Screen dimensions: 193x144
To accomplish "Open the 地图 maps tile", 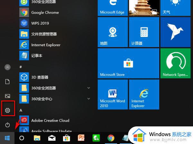I will (113, 32).
